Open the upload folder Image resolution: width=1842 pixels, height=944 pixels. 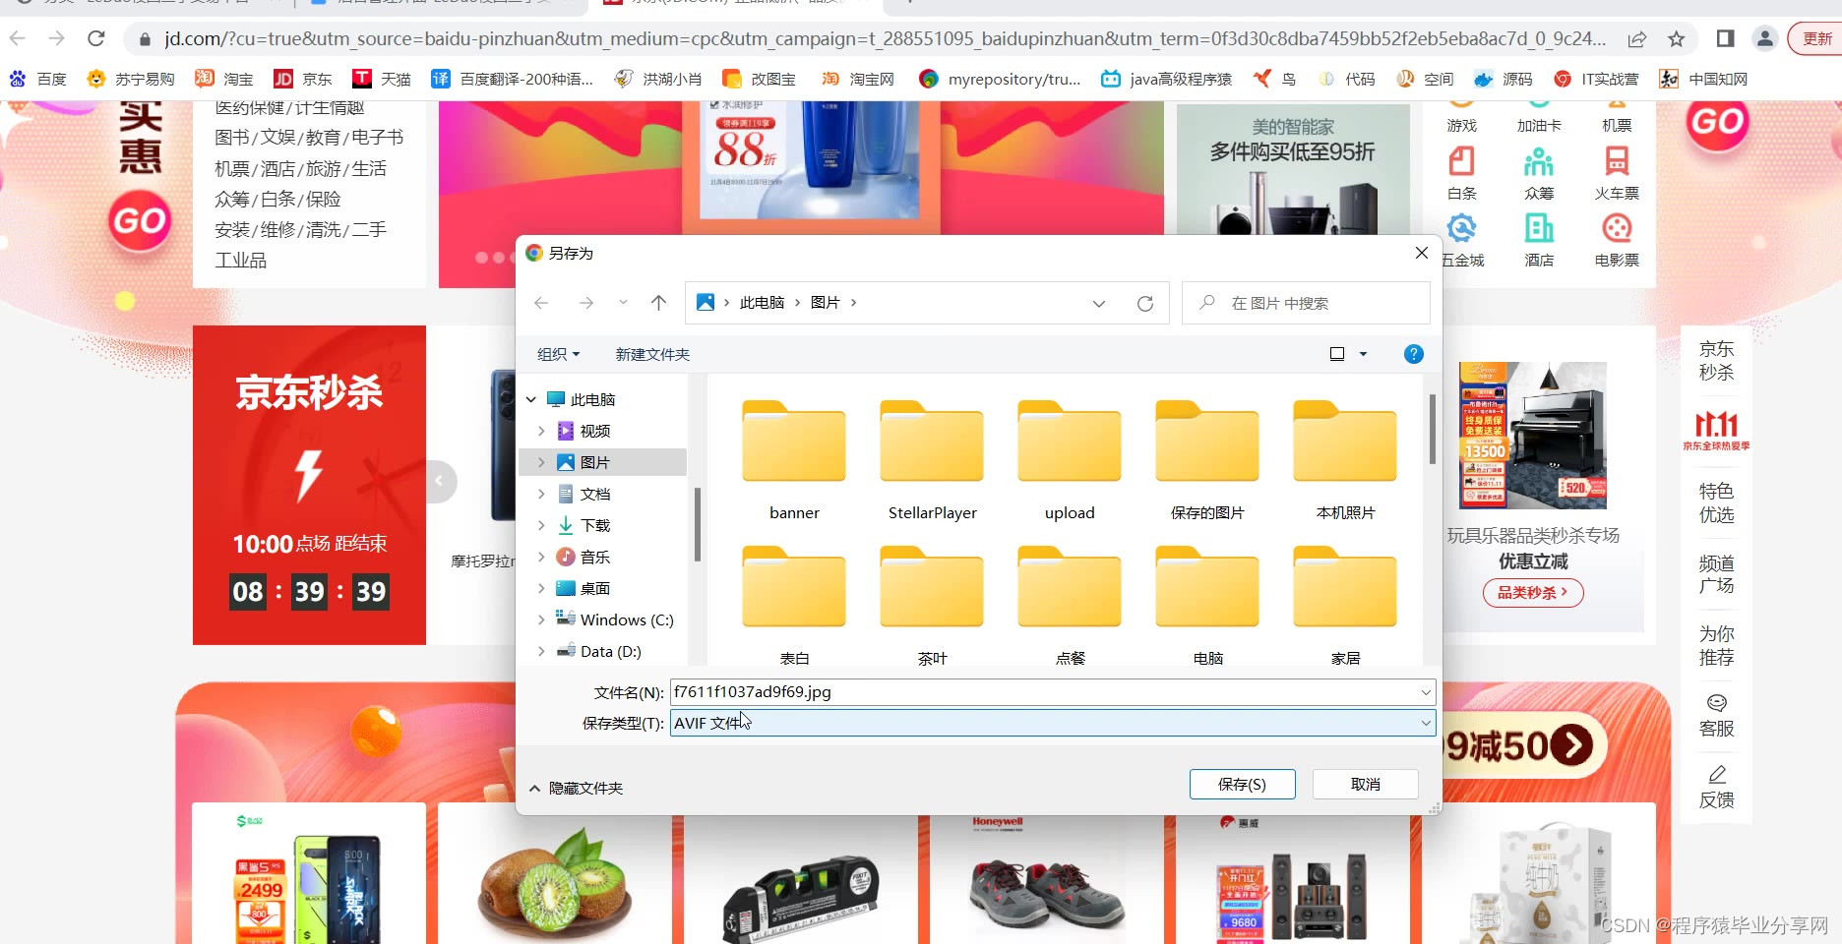click(x=1070, y=461)
